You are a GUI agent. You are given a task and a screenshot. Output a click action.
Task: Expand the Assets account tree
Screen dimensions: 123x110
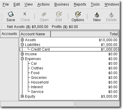(22, 40)
